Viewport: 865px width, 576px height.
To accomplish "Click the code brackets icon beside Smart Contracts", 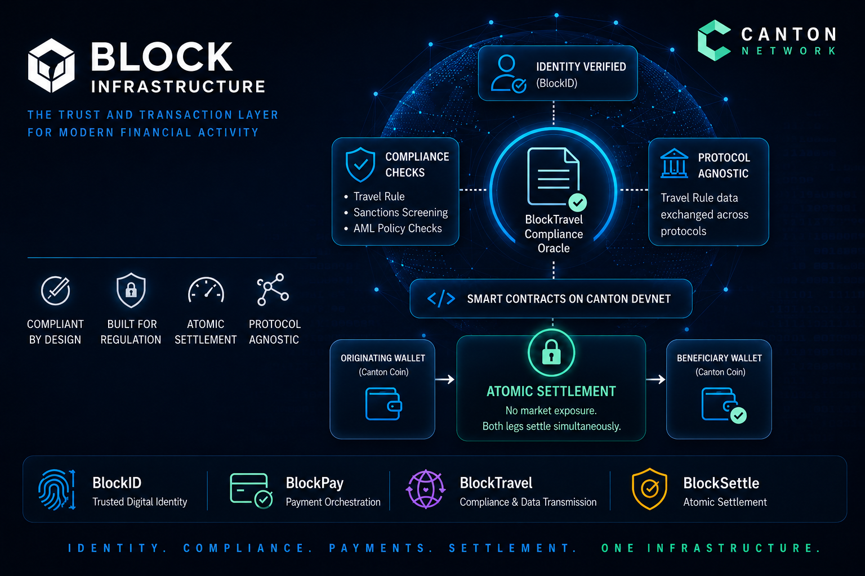I will 441,299.
